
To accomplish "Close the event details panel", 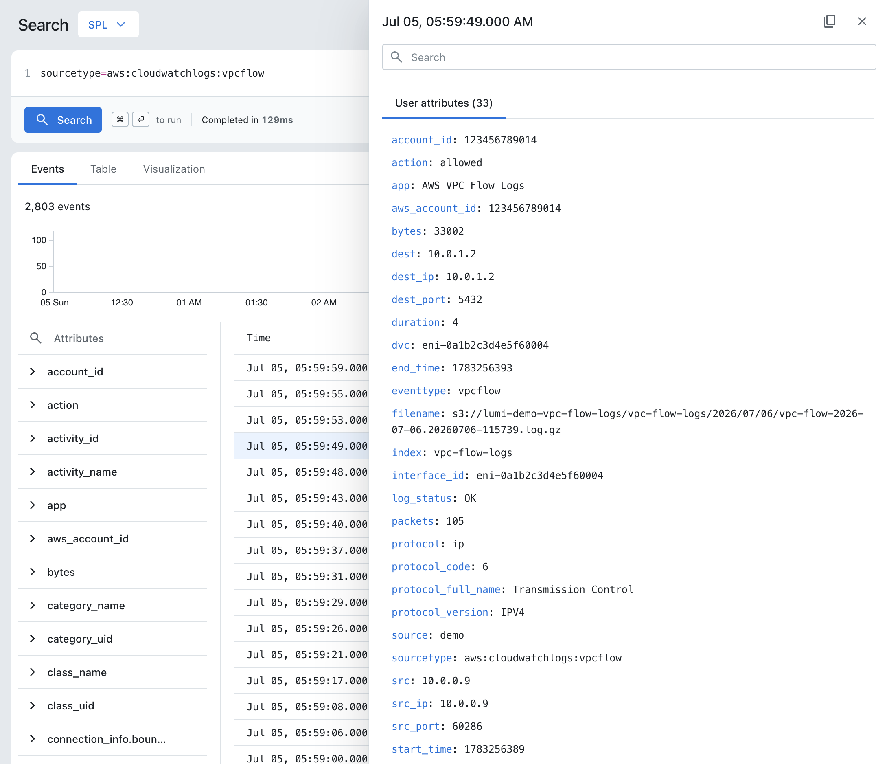I will pyautogui.click(x=861, y=21).
